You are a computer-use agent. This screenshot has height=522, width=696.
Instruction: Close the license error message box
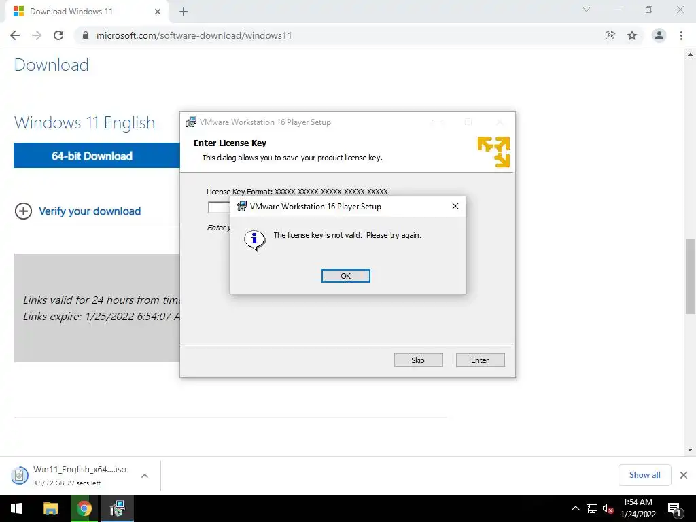tap(455, 206)
